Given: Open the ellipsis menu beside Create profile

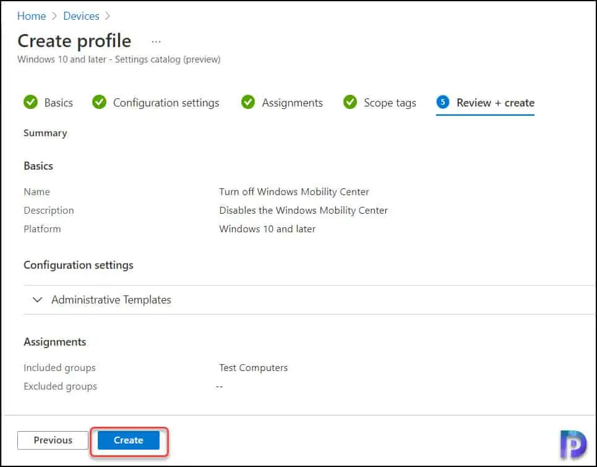Looking at the screenshot, I should pyautogui.click(x=156, y=41).
